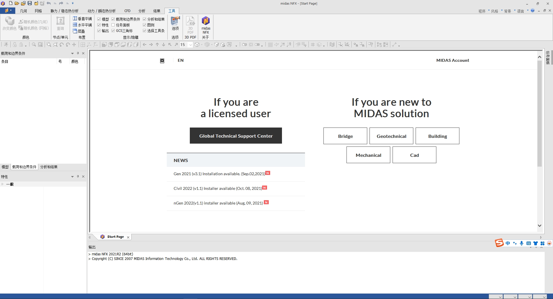Open the 静力 / 稳态热分析 ribbon tab

tap(65, 11)
